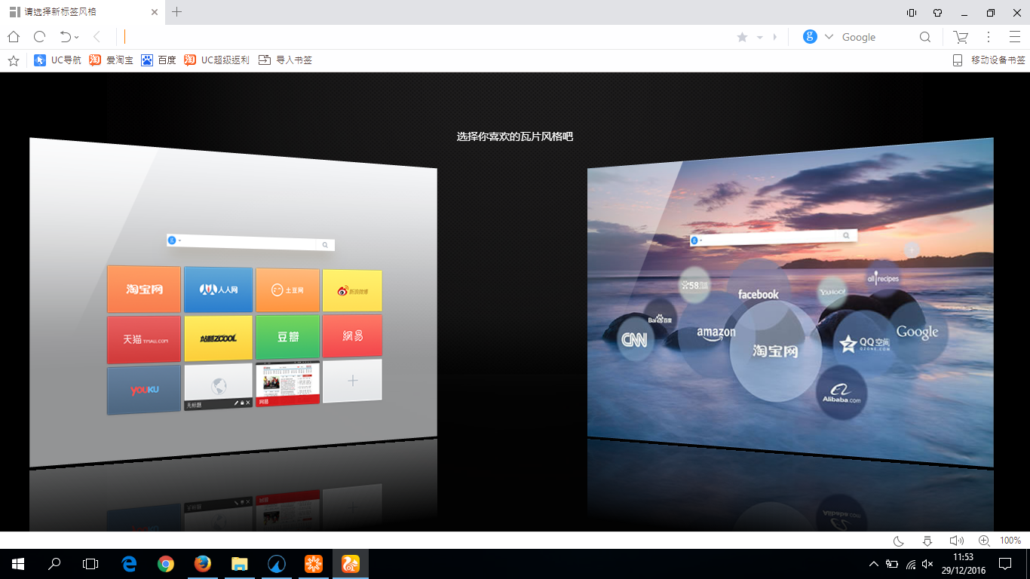Choose the grey square-tile style preview
Screen dimensions: 1030x579
(233, 302)
